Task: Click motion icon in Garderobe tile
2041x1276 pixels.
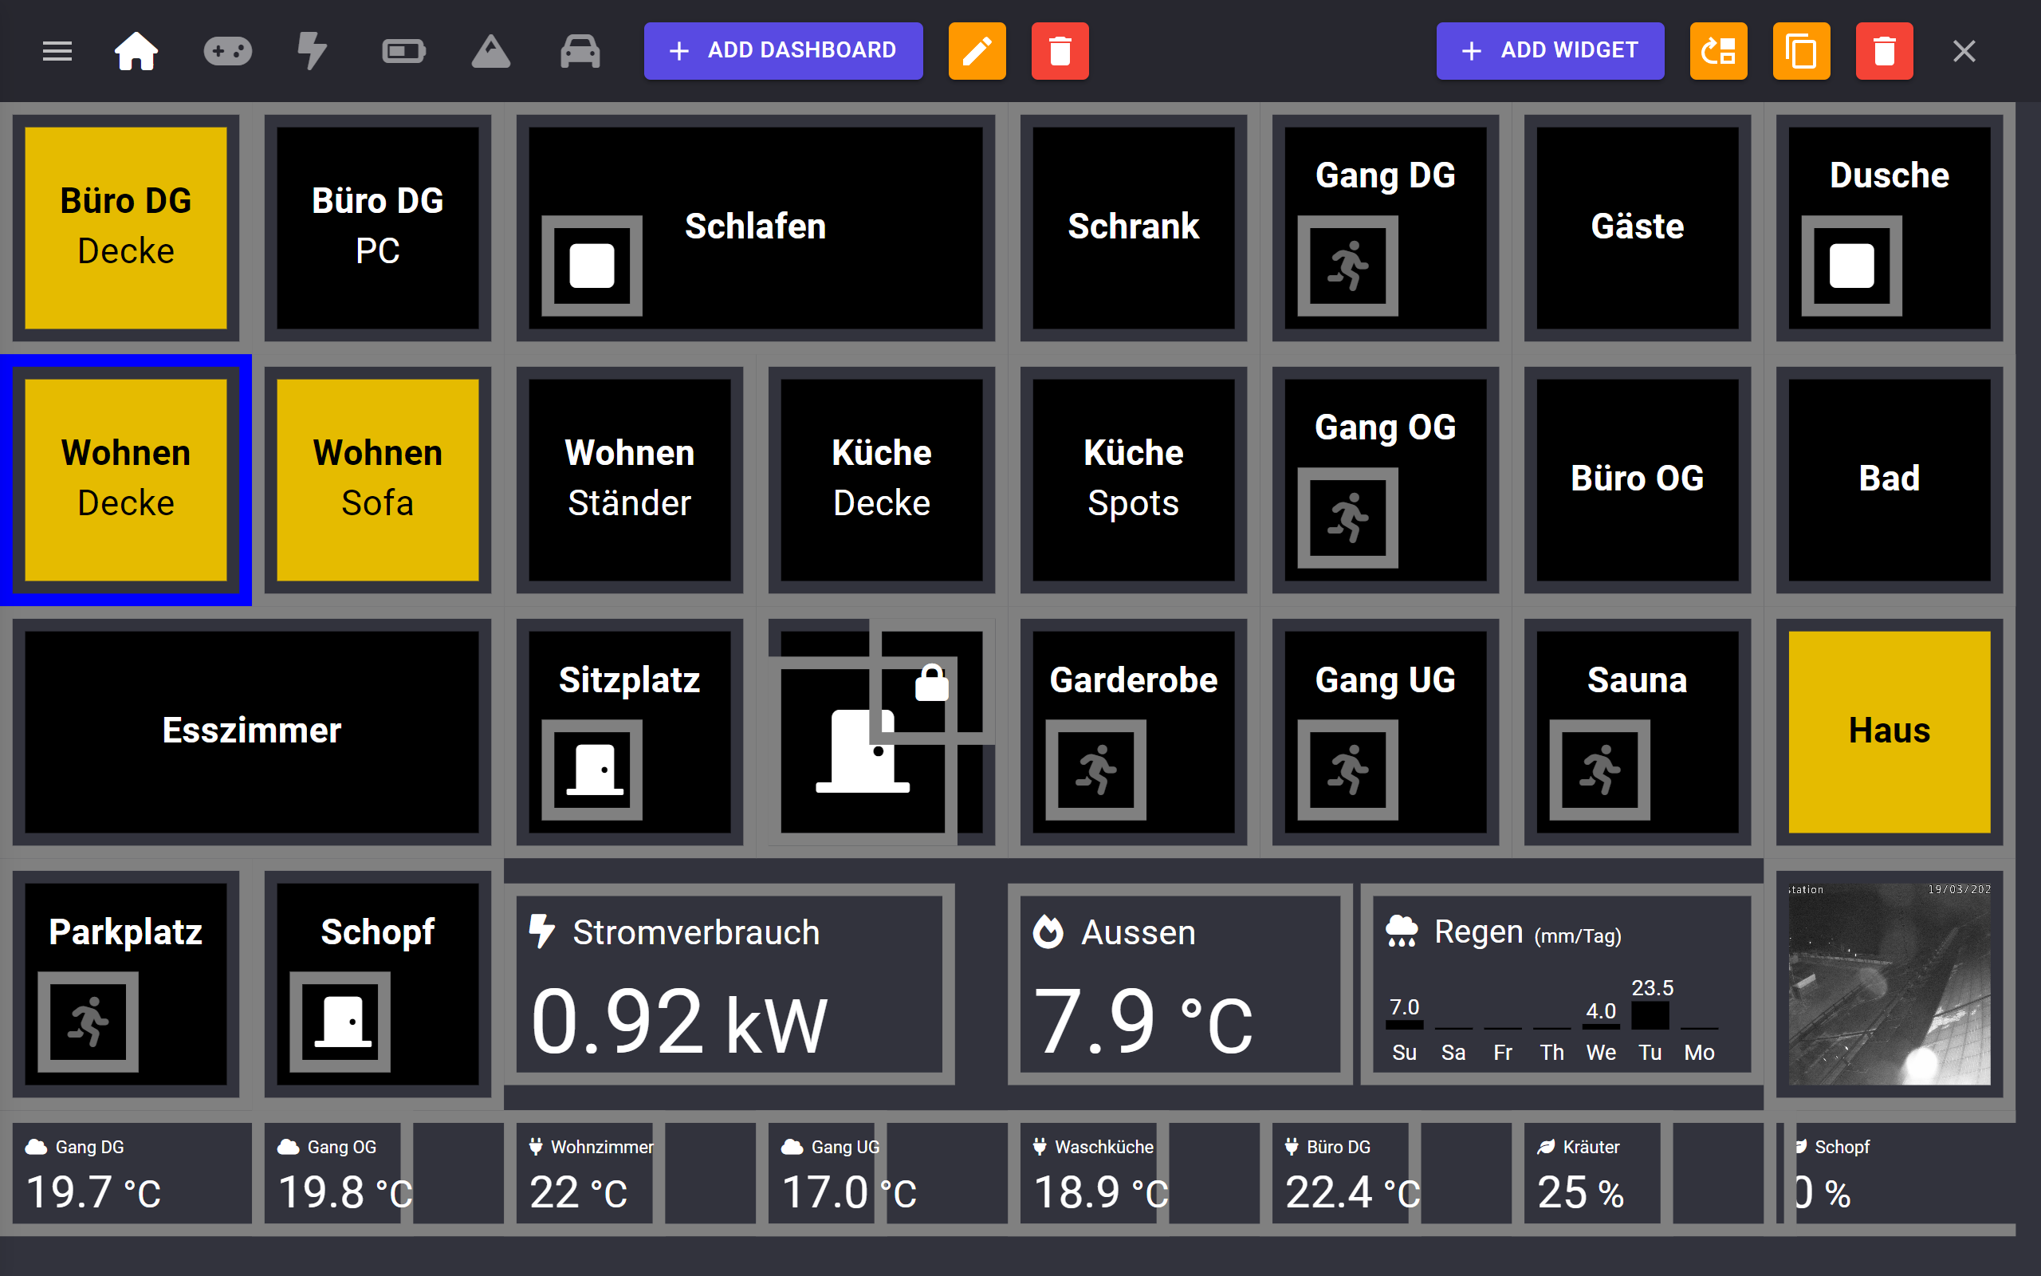Action: coord(1095,770)
